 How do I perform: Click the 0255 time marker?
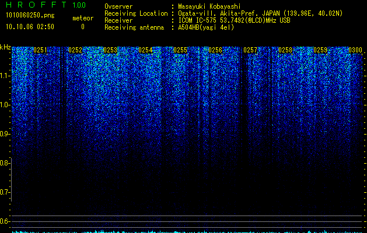point(180,50)
